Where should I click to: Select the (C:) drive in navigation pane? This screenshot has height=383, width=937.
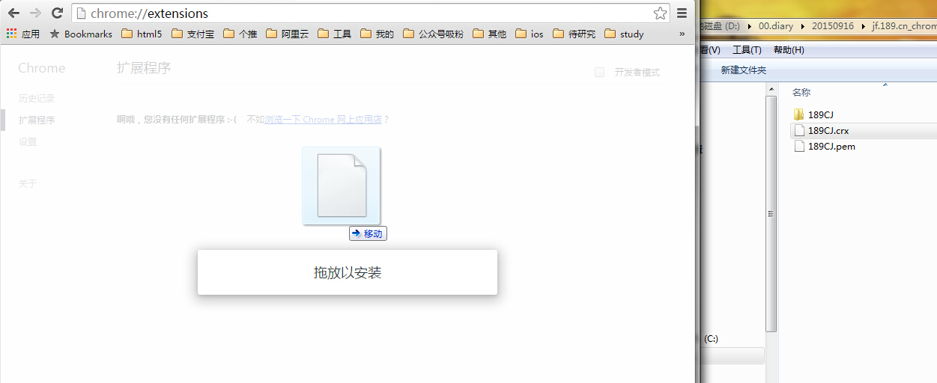(x=711, y=338)
